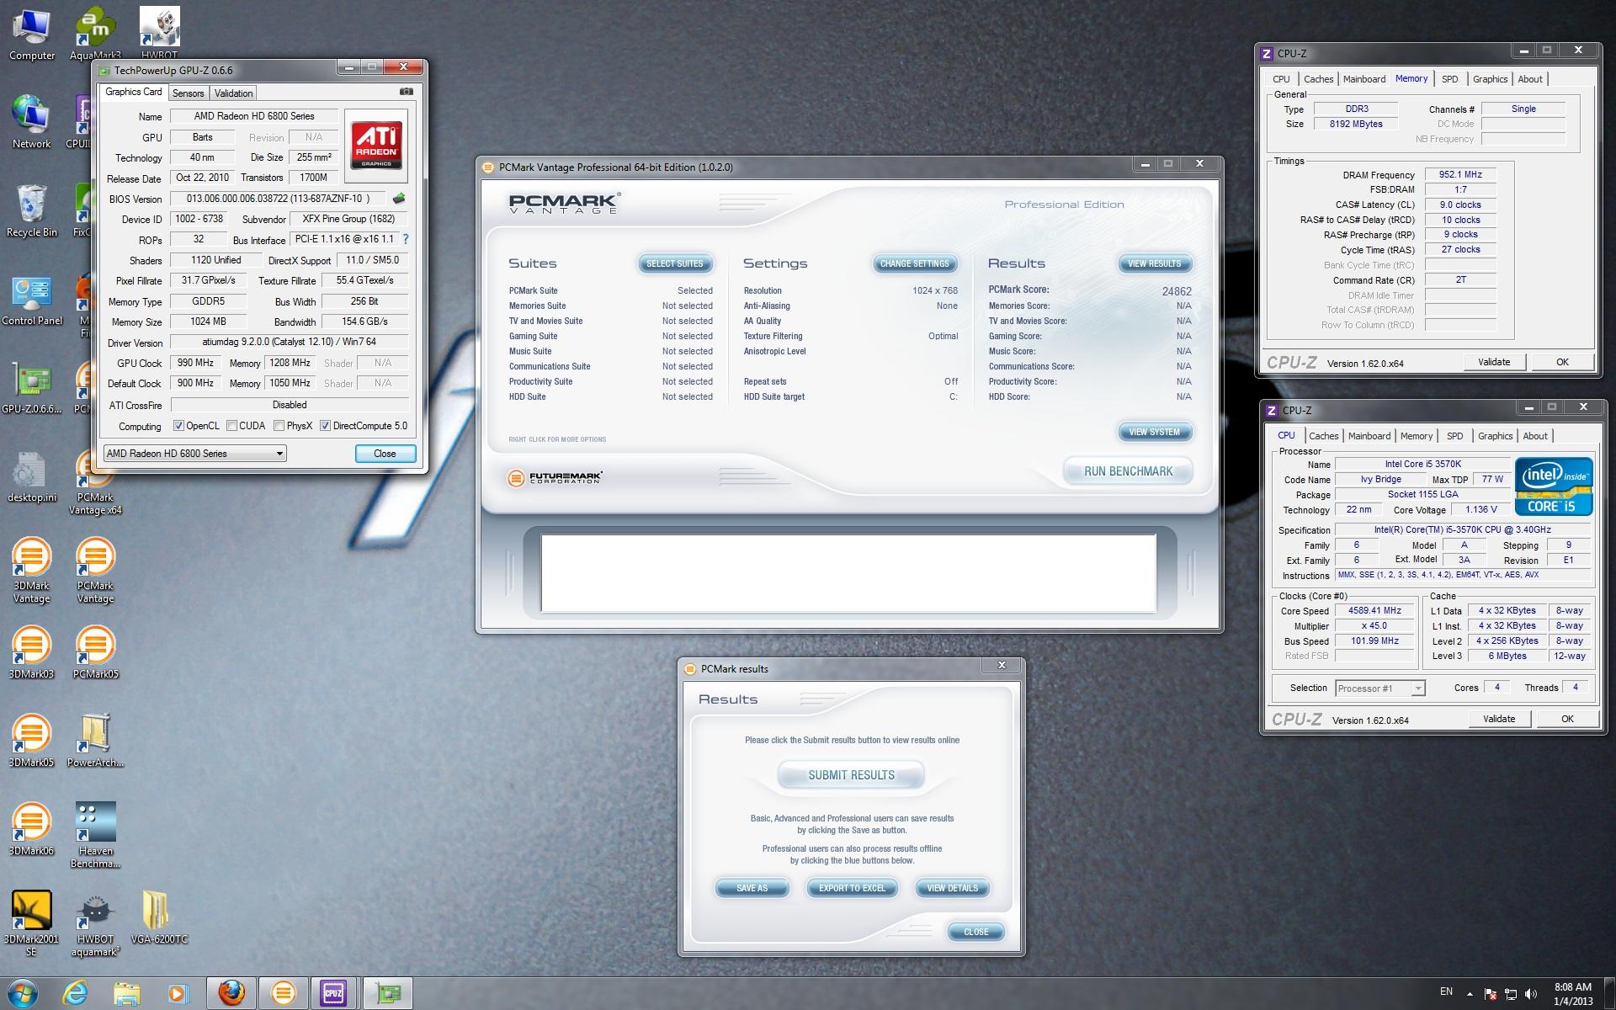Launch 3DMark Vantage desktop shortcut
This screenshot has height=1010, width=1616.
click(x=32, y=571)
